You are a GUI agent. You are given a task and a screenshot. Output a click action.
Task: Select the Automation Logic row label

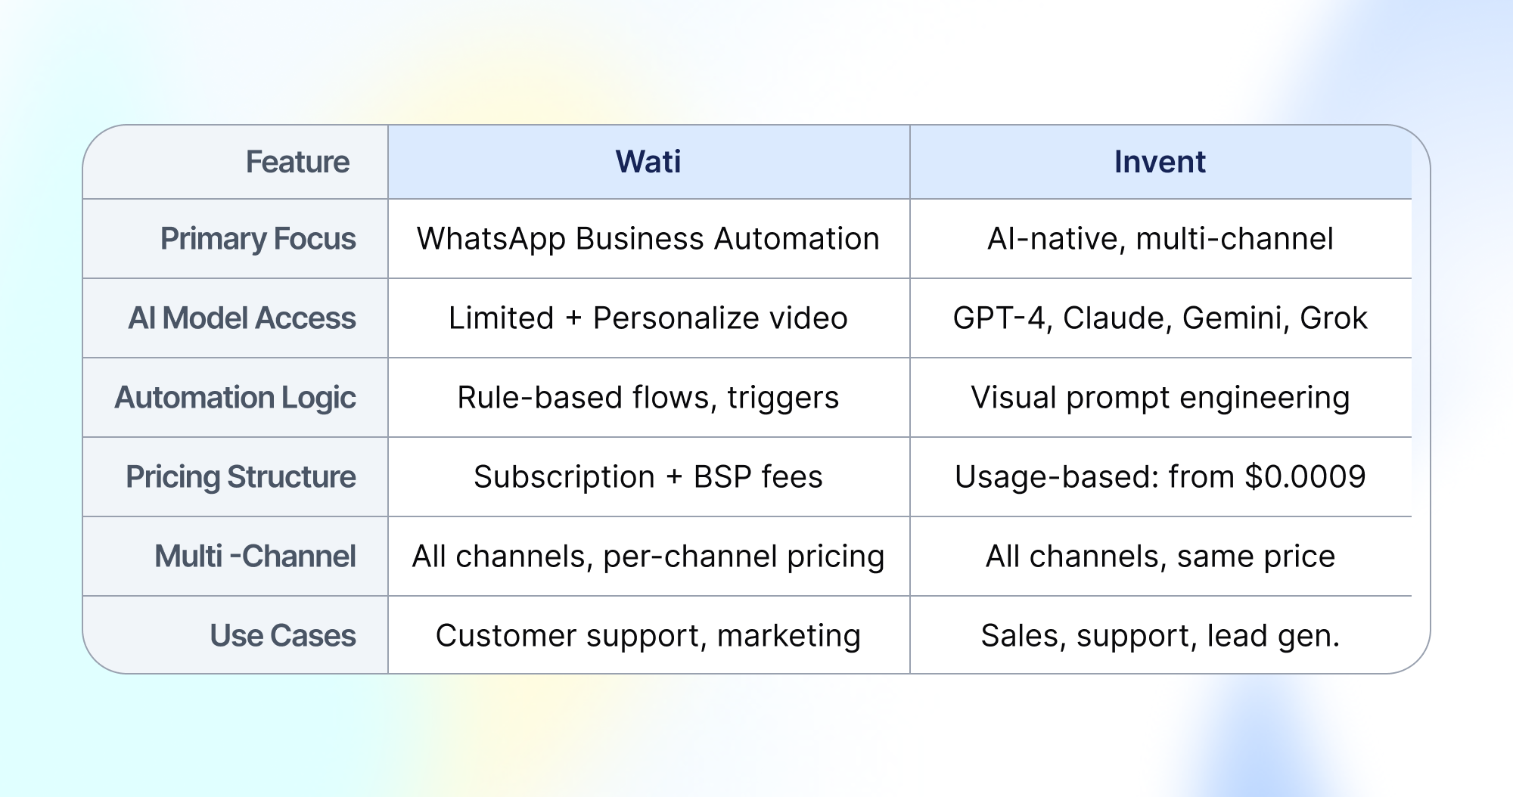pos(235,398)
